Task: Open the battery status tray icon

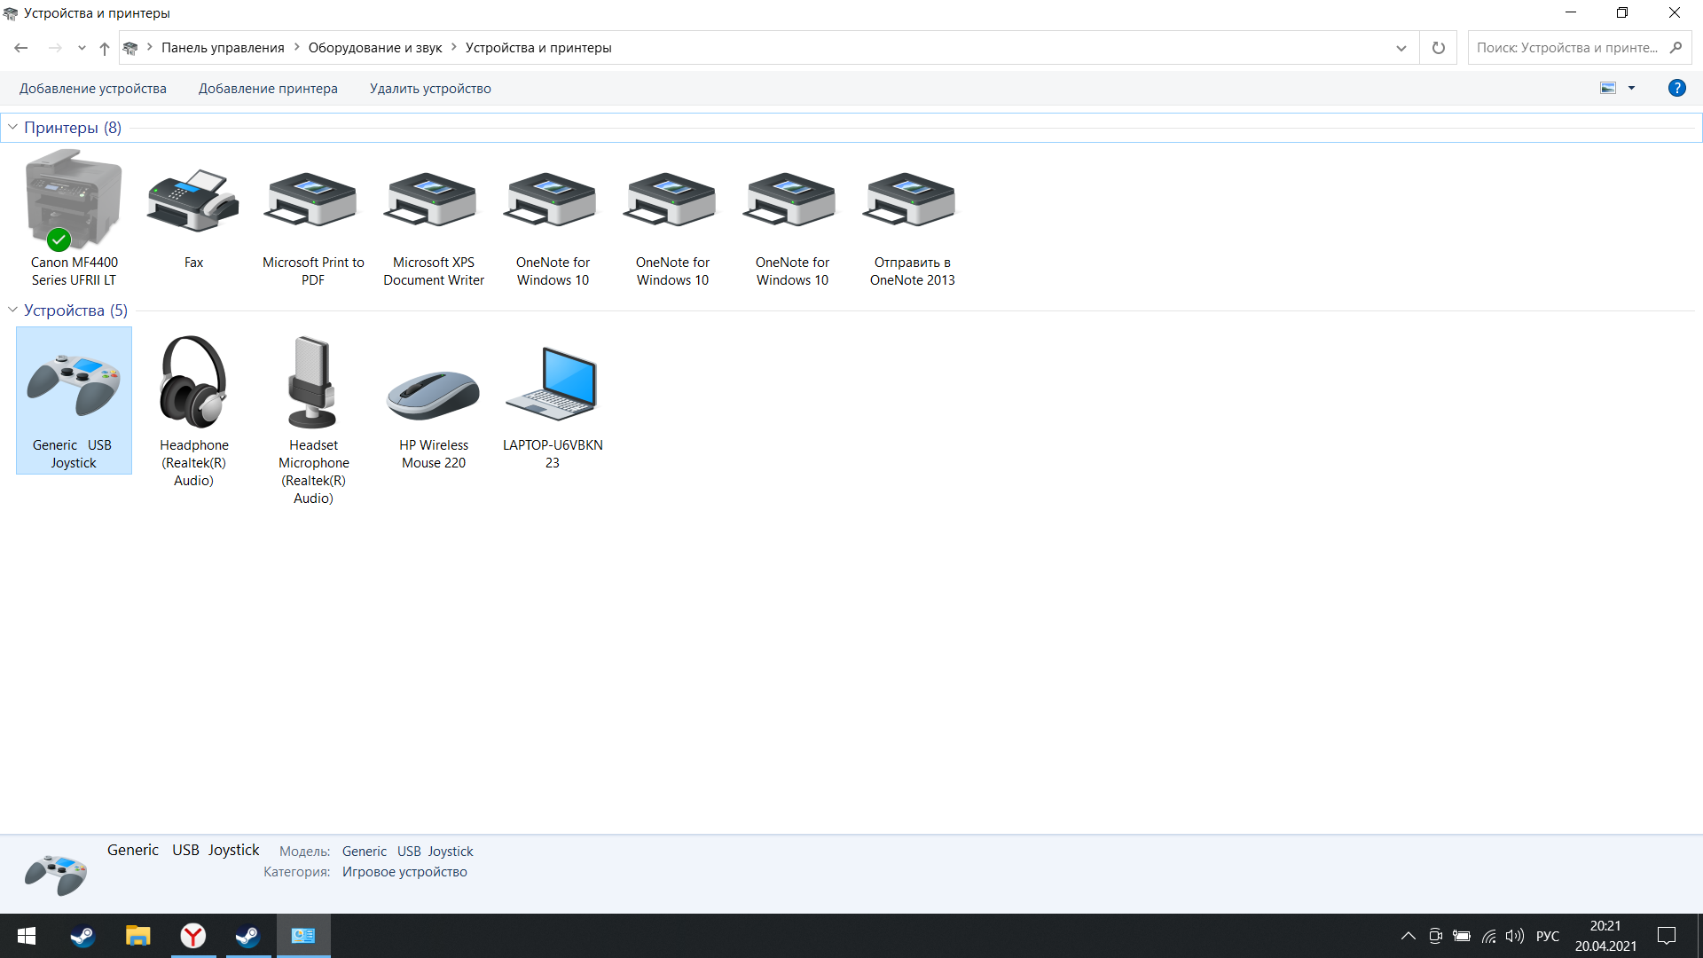Action: 1462,936
